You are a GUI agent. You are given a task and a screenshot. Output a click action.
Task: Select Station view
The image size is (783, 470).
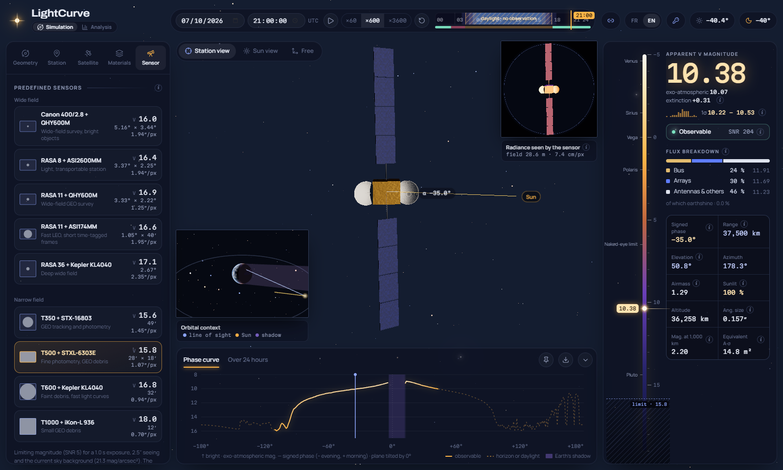(x=207, y=51)
